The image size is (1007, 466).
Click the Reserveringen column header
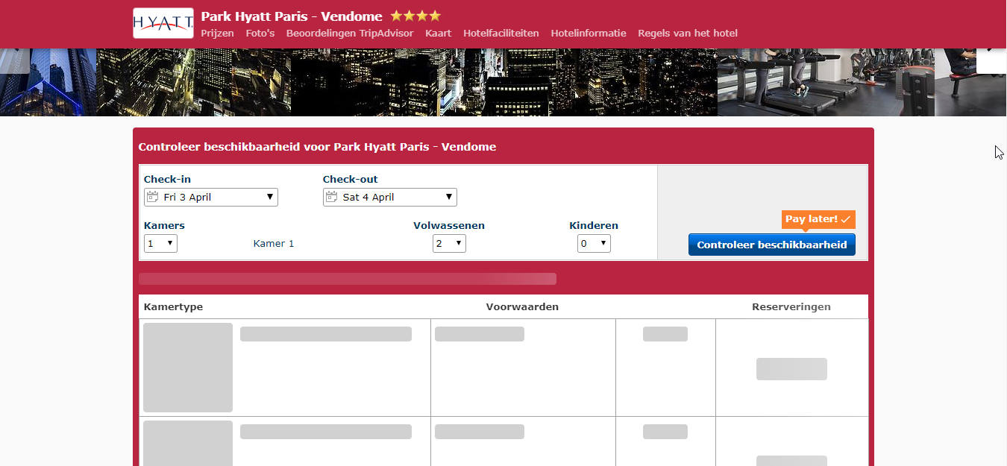coord(791,307)
